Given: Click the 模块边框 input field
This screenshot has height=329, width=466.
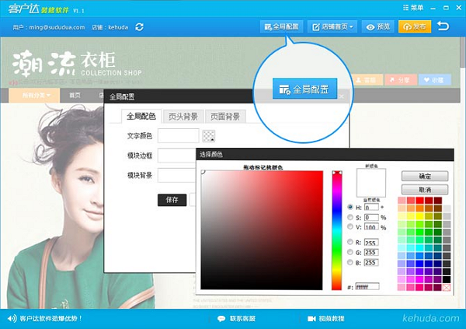Looking at the screenshot, I should click(x=177, y=156).
